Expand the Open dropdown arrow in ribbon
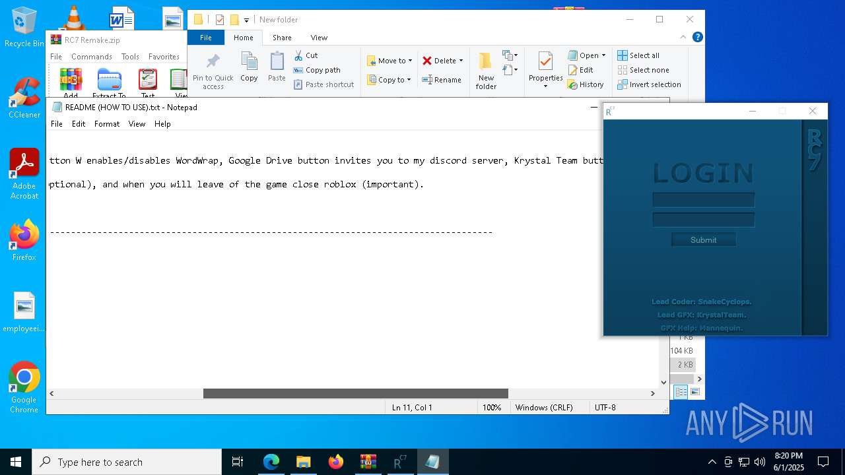845x475 pixels. pos(603,55)
